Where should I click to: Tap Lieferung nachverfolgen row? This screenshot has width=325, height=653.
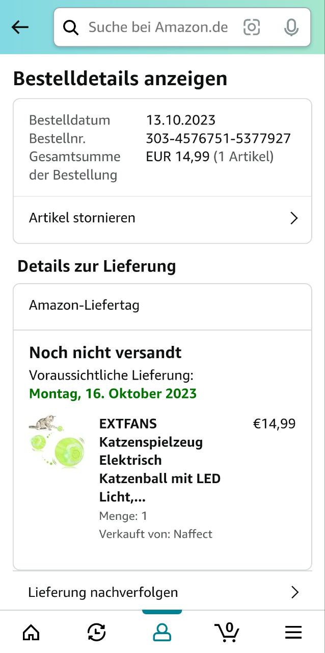point(103,592)
